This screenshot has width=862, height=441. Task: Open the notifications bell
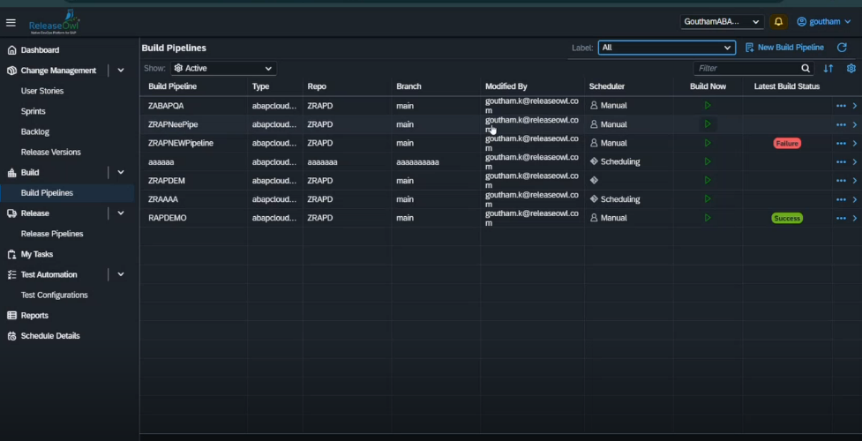click(x=778, y=22)
